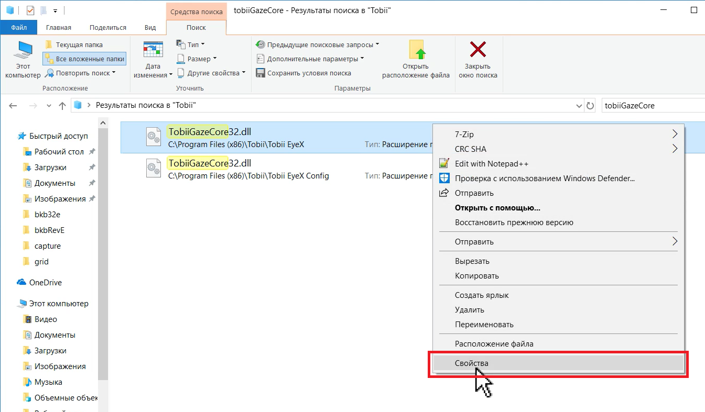The height and width of the screenshot is (412, 705).
Task: Select the Поиск ribbon tab
Action: tap(196, 28)
